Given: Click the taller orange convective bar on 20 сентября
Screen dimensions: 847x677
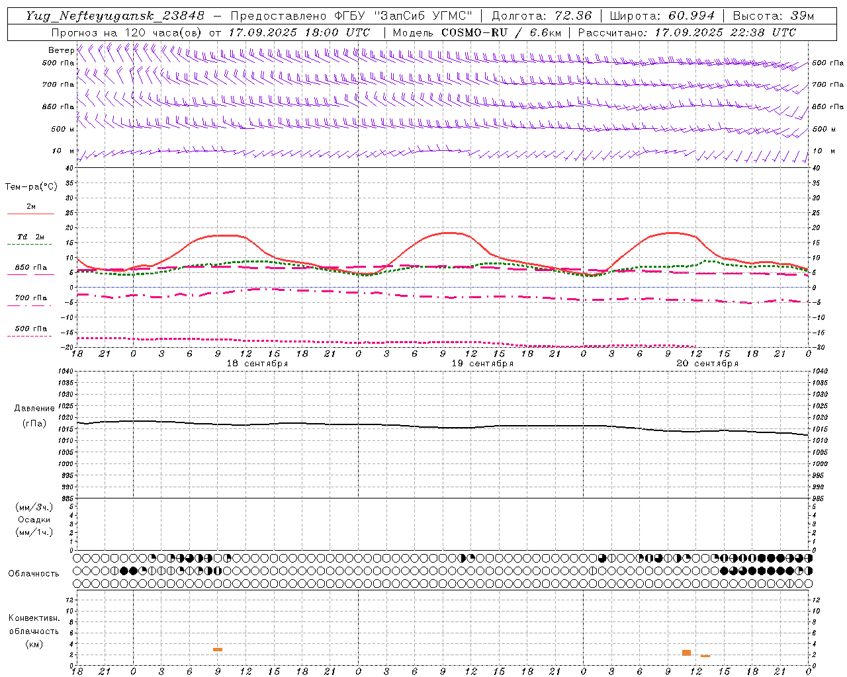Looking at the screenshot, I should pos(686,653).
